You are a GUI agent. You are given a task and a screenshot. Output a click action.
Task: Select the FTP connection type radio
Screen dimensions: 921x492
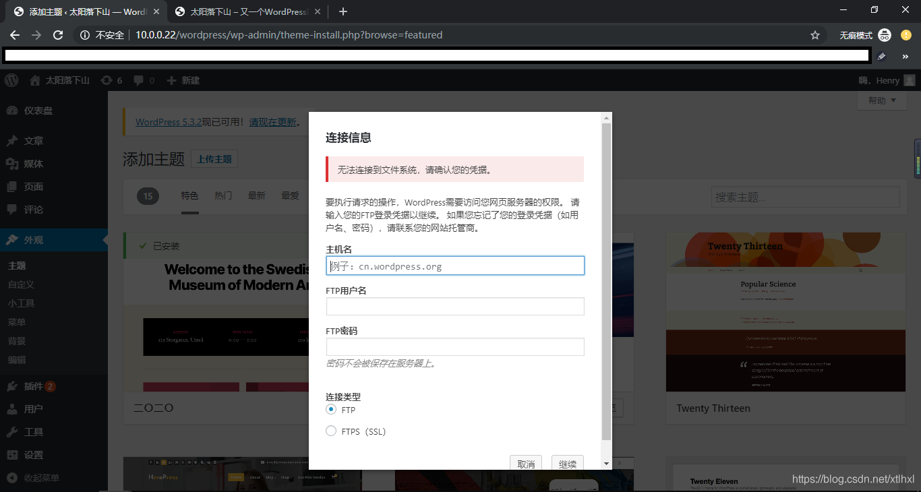[331, 409]
